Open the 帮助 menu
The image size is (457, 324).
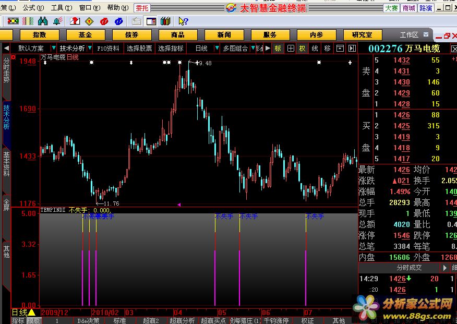pos(118,8)
